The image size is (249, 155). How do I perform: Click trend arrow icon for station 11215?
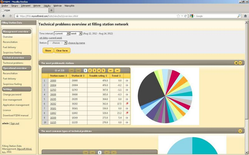(127, 122)
